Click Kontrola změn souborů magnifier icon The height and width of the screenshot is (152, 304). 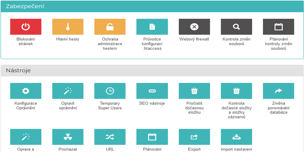tap(236, 27)
